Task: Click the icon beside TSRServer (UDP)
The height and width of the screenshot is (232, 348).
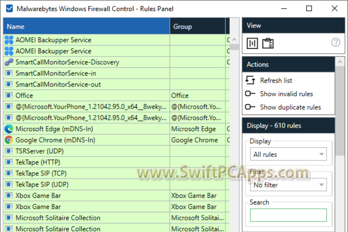Action: [x=9, y=151]
